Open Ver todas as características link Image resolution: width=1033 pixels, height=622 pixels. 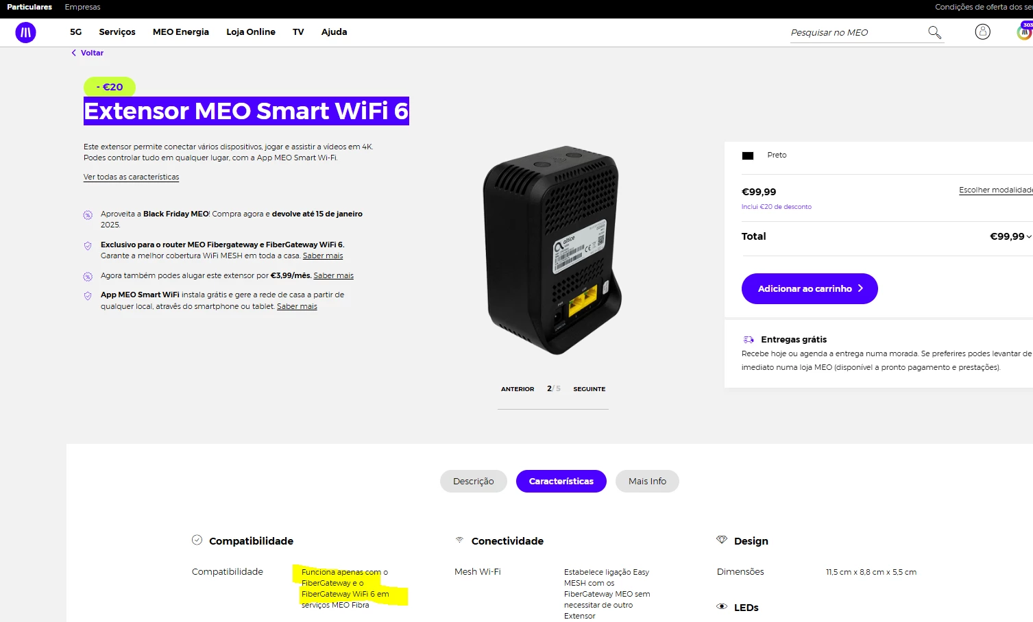click(131, 177)
